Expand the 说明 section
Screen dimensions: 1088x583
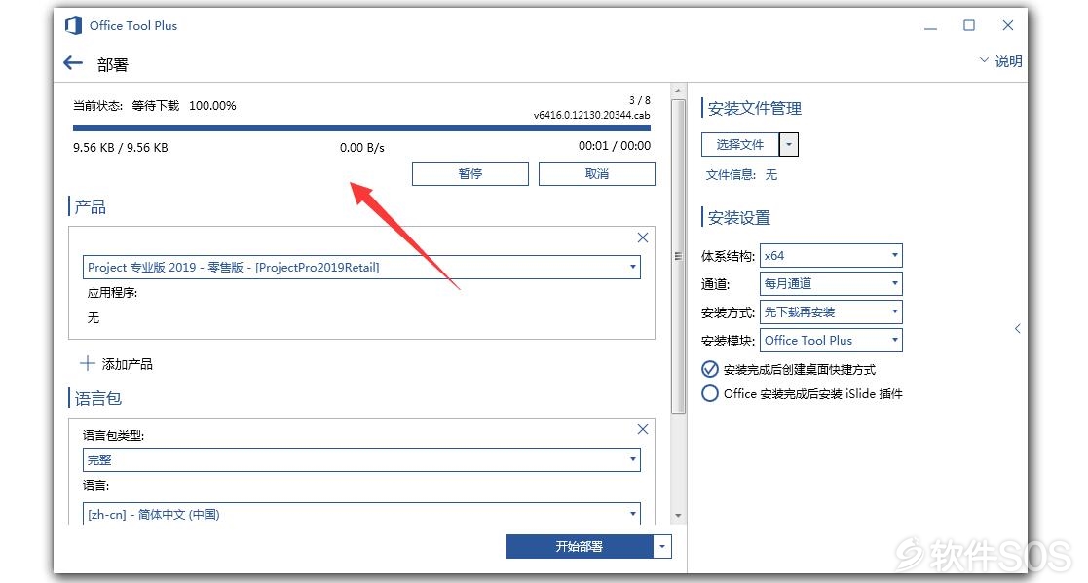pyautogui.click(x=1000, y=61)
